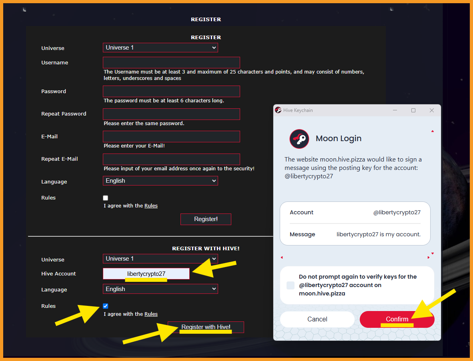
Task: Click the Register with Hive! button
Action: (206, 327)
